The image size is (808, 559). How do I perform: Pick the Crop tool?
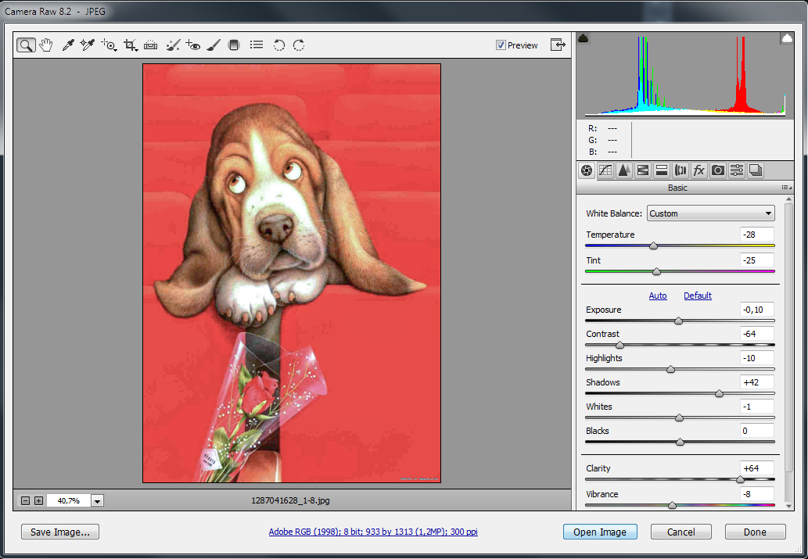131,45
